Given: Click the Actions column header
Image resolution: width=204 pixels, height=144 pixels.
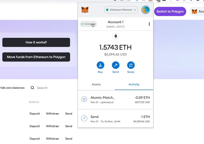Looking at the screenshot, I should coord(34,102).
